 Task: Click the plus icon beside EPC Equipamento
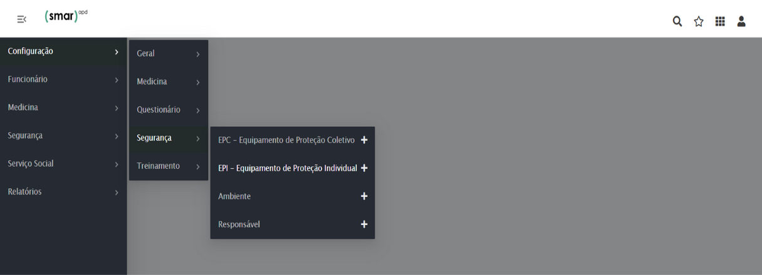(364, 140)
